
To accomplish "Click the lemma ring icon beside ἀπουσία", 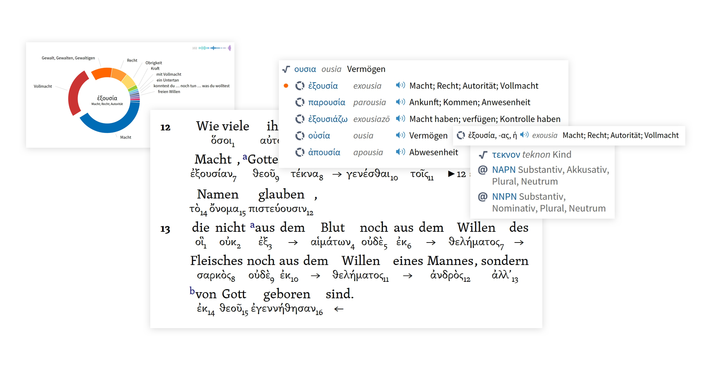I will coord(300,152).
